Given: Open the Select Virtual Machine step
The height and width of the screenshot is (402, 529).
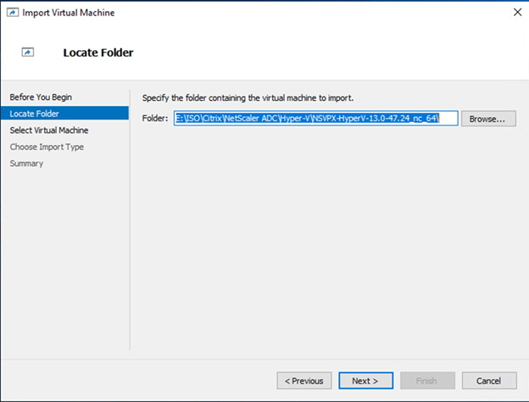Looking at the screenshot, I should [49, 131].
